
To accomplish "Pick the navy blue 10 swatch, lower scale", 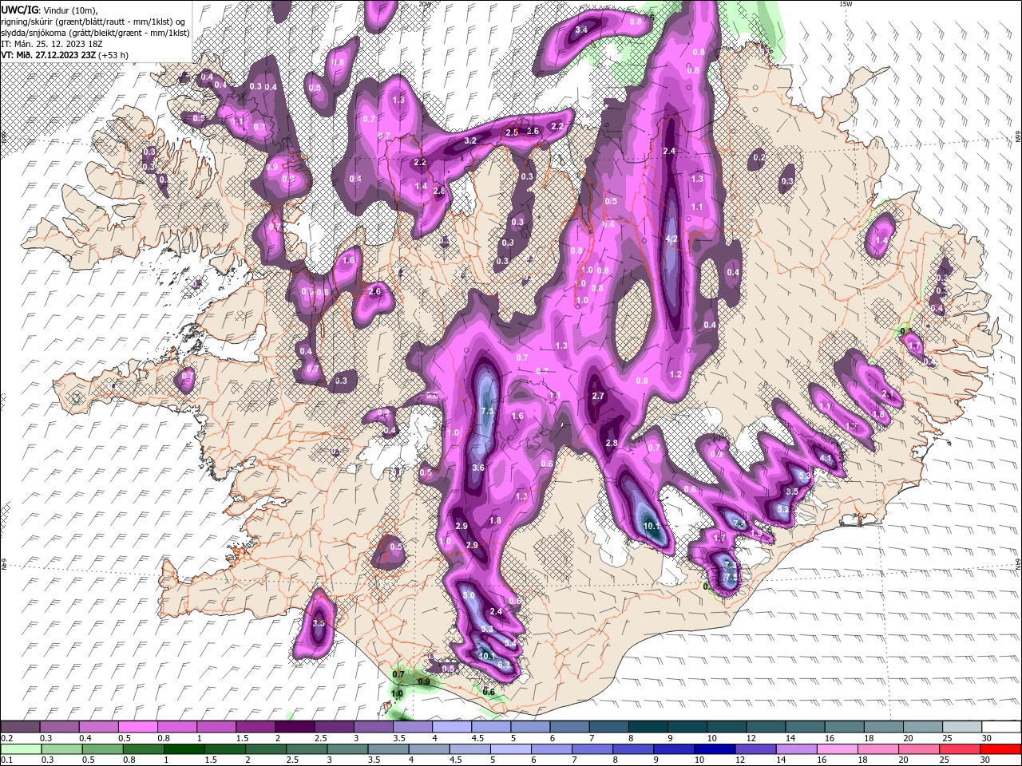I will tap(713, 748).
